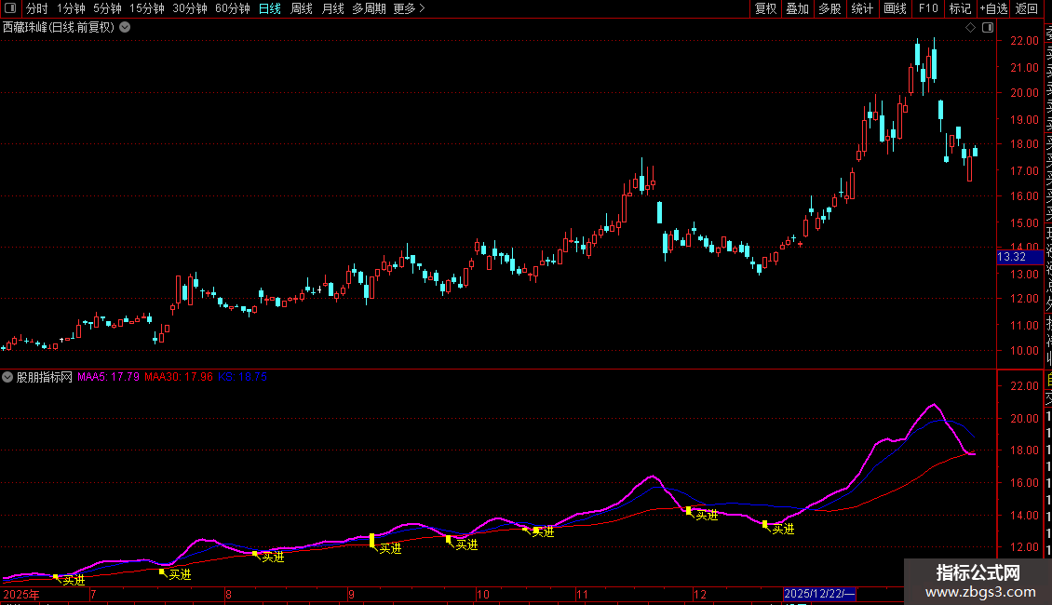1052x605 pixels.
Task: Select the 5分钟 period tab
Action: 107,8
